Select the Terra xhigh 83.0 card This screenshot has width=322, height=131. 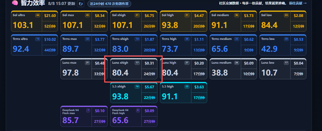pos(134,45)
